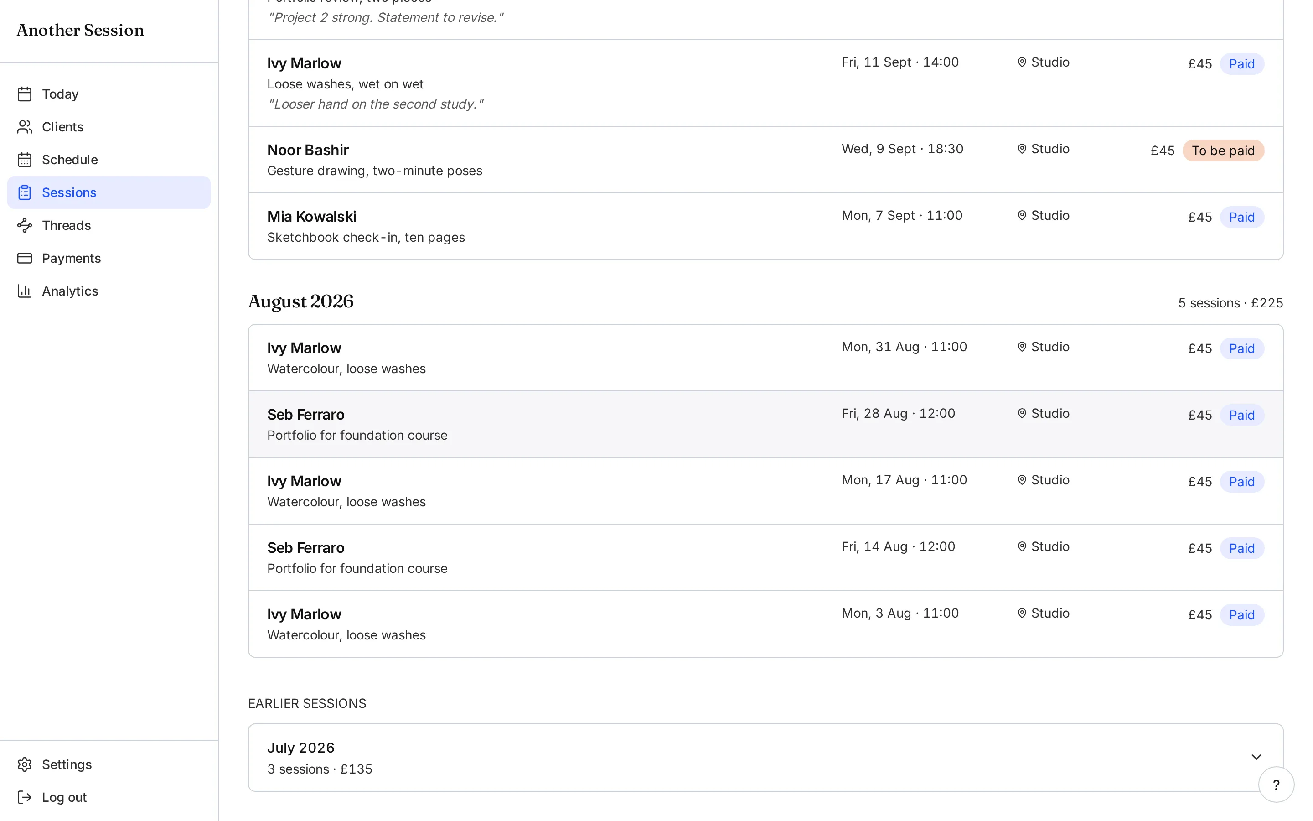Click the To be paid badge
This screenshot has width=1313, height=821.
(x=1223, y=151)
